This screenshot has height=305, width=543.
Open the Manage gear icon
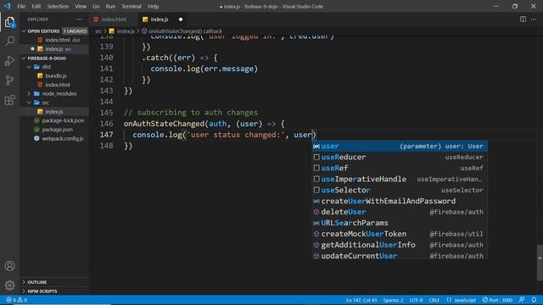coord(9,285)
